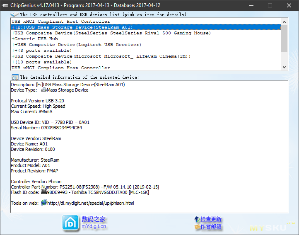Click the USB Device ID VID = 7788 line
The image size is (299, 235).
[50, 122]
